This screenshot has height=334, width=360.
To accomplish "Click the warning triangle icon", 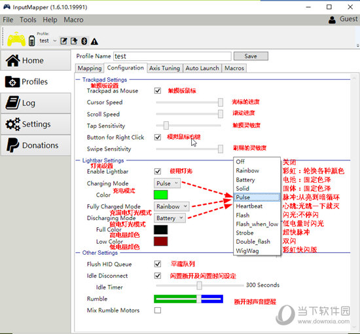I will pos(94,41).
